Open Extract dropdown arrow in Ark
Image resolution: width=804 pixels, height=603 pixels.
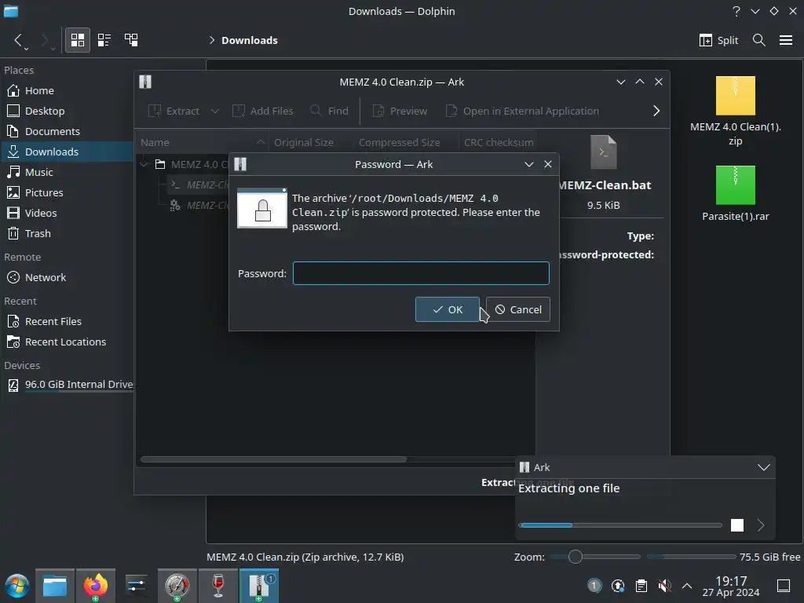click(x=215, y=111)
